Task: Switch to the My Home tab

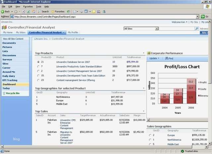Action: (8, 32)
